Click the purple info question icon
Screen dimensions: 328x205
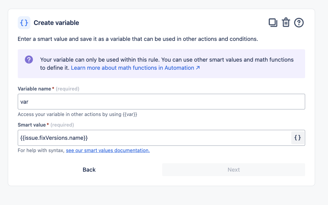click(x=29, y=60)
